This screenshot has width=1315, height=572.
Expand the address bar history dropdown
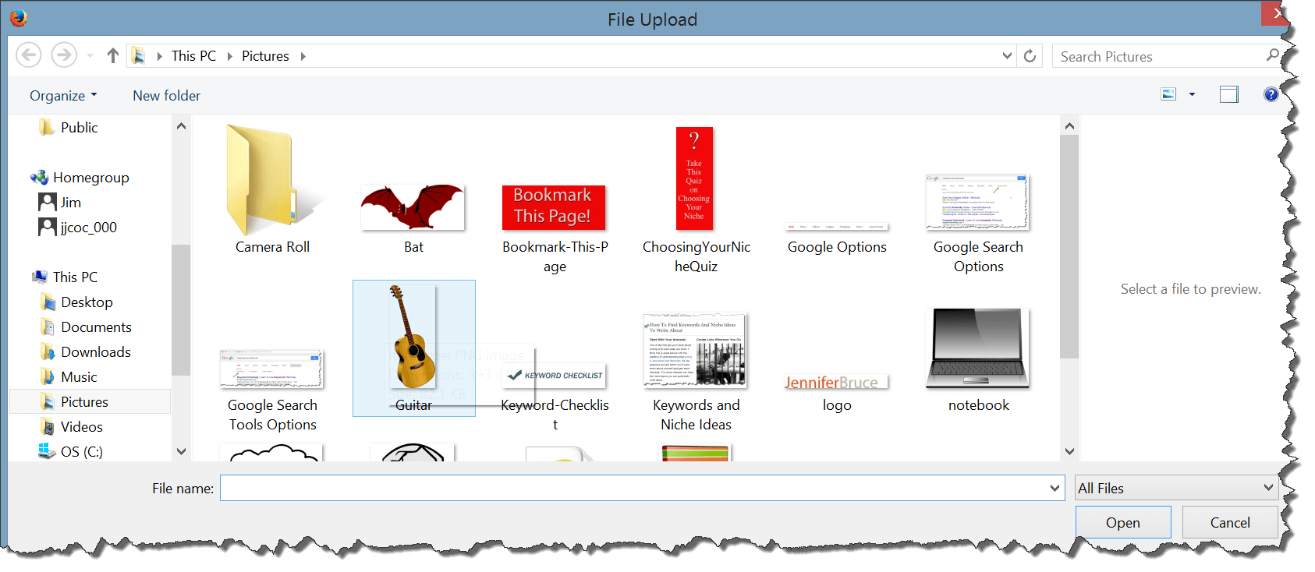[1007, 56]
